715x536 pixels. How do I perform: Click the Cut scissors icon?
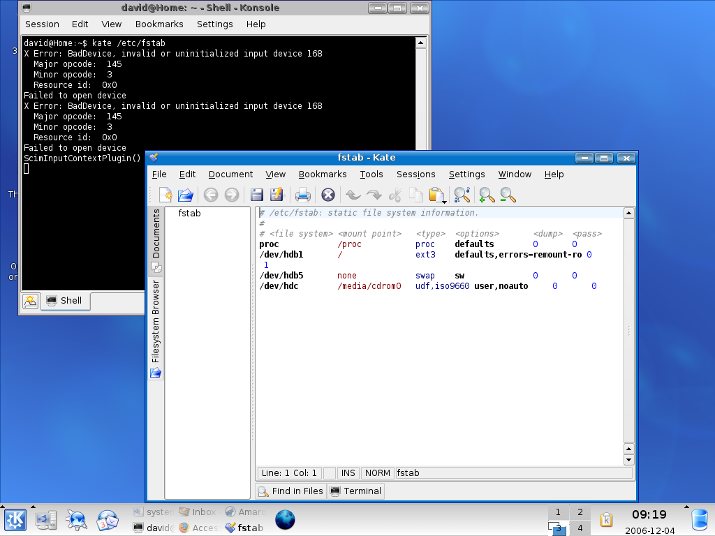(x=395, y=195)
